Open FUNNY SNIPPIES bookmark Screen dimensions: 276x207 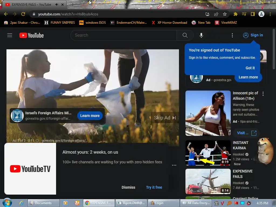point(60,23)
